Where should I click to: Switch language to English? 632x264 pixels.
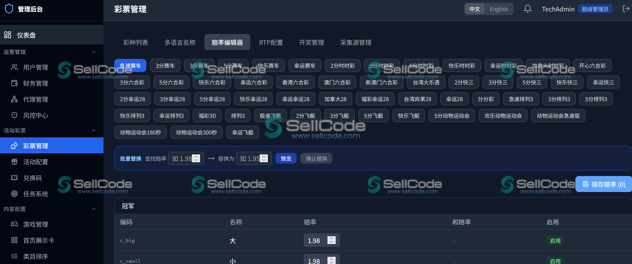[499, 9]
